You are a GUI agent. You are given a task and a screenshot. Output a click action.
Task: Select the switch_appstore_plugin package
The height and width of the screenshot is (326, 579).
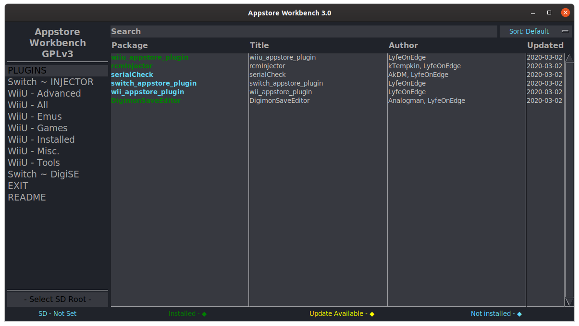point(154,83)
